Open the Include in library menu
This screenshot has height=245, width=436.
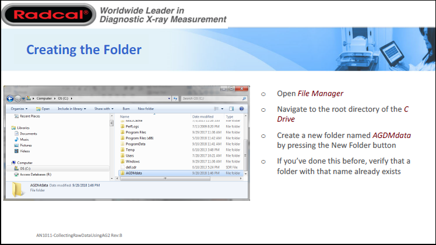[72, 109]
